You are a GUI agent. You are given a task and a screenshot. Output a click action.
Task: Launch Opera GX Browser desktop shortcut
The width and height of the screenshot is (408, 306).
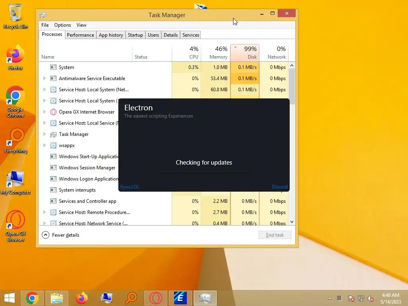point(16,226)
